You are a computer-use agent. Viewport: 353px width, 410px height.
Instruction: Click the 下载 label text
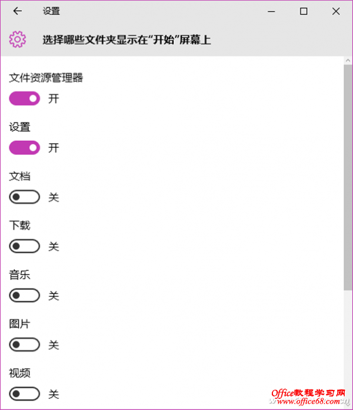(19, 226)
